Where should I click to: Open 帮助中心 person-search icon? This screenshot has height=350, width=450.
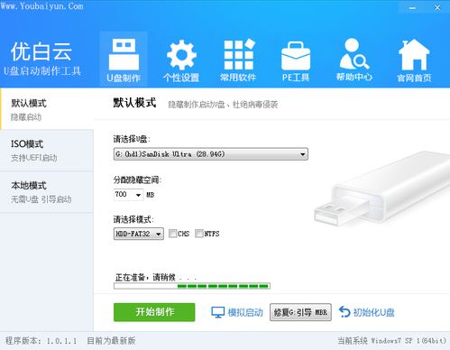[x=354, y=53]
